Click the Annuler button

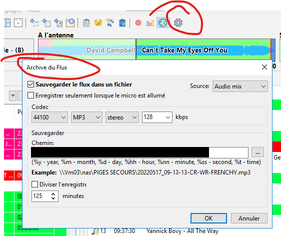coord(249,218)
